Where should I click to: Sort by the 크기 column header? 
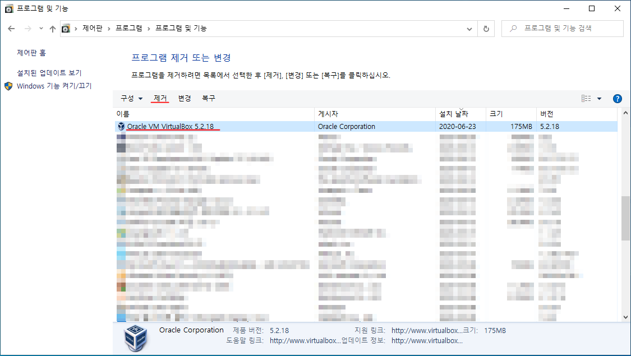[x=511, y=114]
